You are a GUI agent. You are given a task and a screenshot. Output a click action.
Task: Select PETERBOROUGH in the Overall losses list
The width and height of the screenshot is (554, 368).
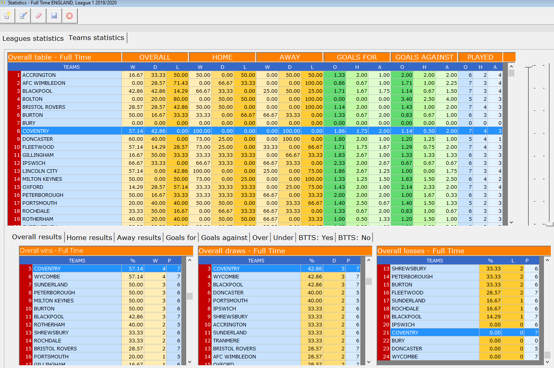point(458,276)
